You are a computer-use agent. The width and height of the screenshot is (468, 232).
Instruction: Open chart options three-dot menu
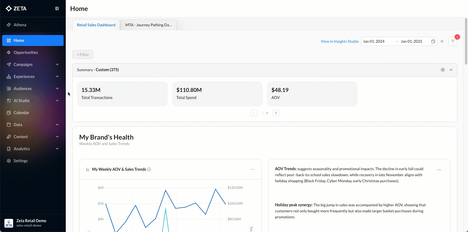point(253,169)
